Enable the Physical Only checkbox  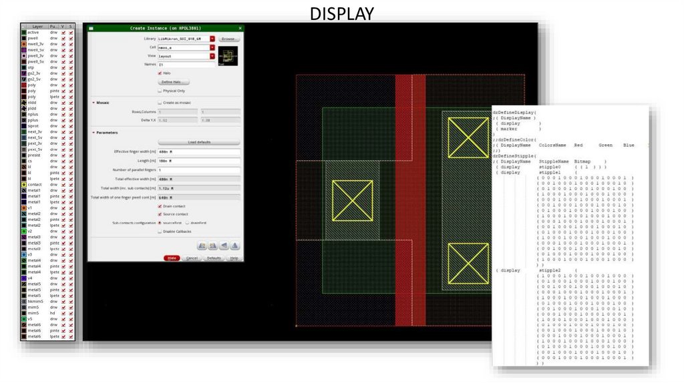tap(160, 91)
